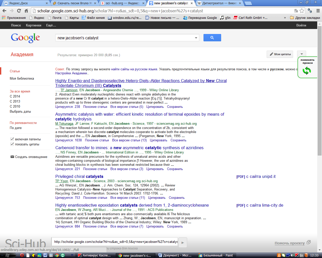Launch Word from the quick launch bar

pos(45,255)
